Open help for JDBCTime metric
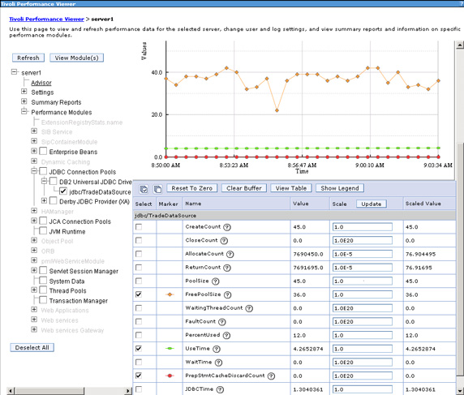 click(x=220, y=389)
